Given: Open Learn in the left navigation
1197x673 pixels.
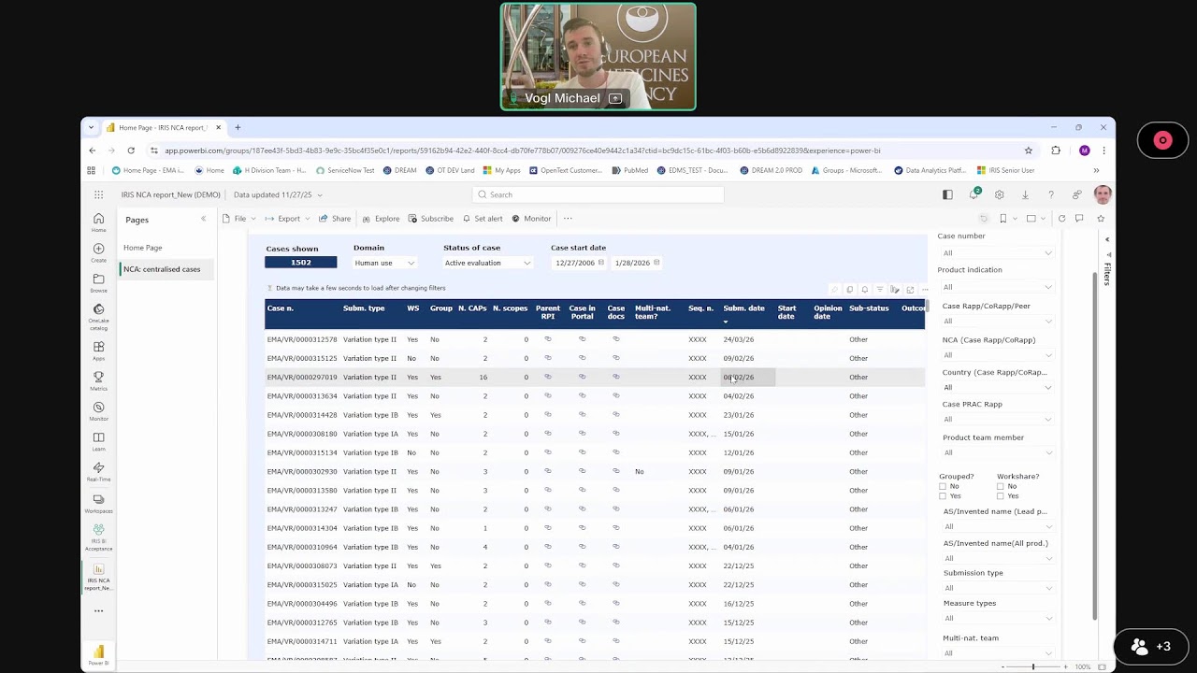Looking at the screenshot, I should (x=98, y=441).
